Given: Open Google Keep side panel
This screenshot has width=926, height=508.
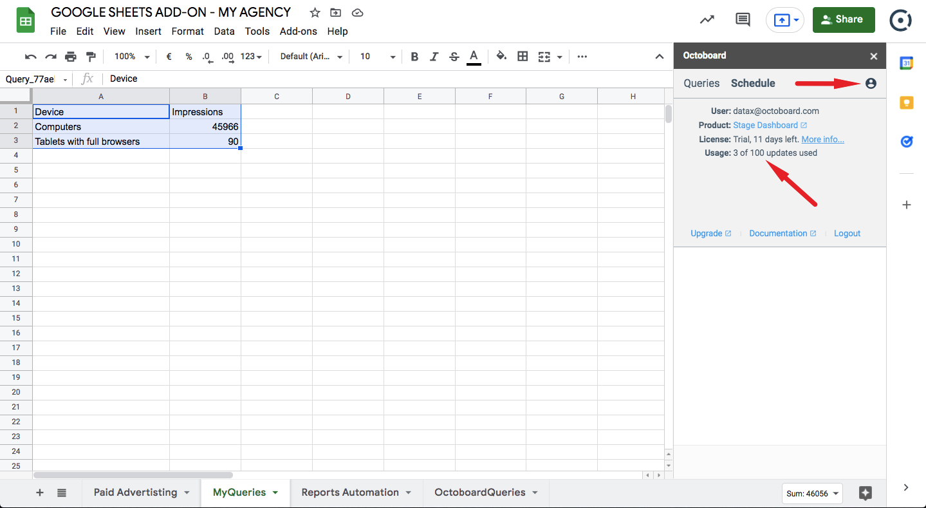Looking at the screenshot, I should point(906,102).
